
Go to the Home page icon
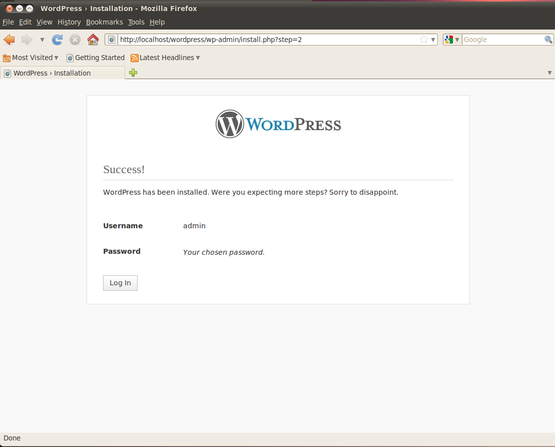93,40
